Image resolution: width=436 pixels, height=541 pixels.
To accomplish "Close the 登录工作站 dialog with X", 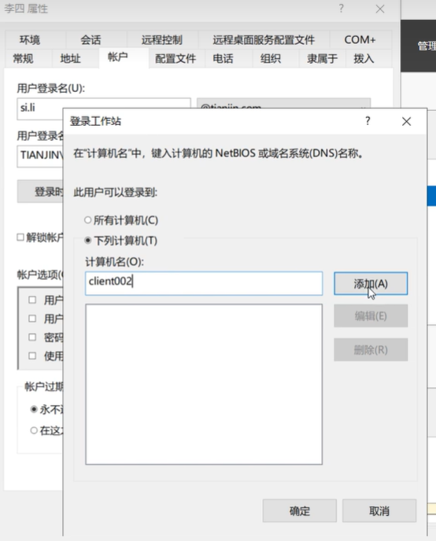I will (406, 121).
